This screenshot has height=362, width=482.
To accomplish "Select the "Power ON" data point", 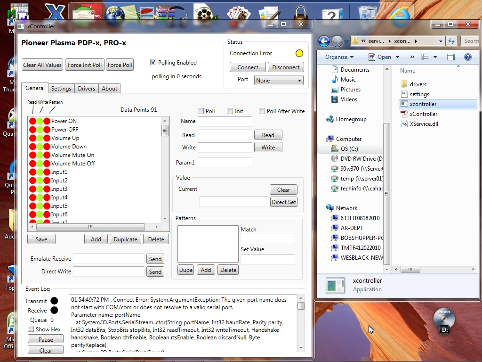I will pyautogui.click(x=64, y=121).
